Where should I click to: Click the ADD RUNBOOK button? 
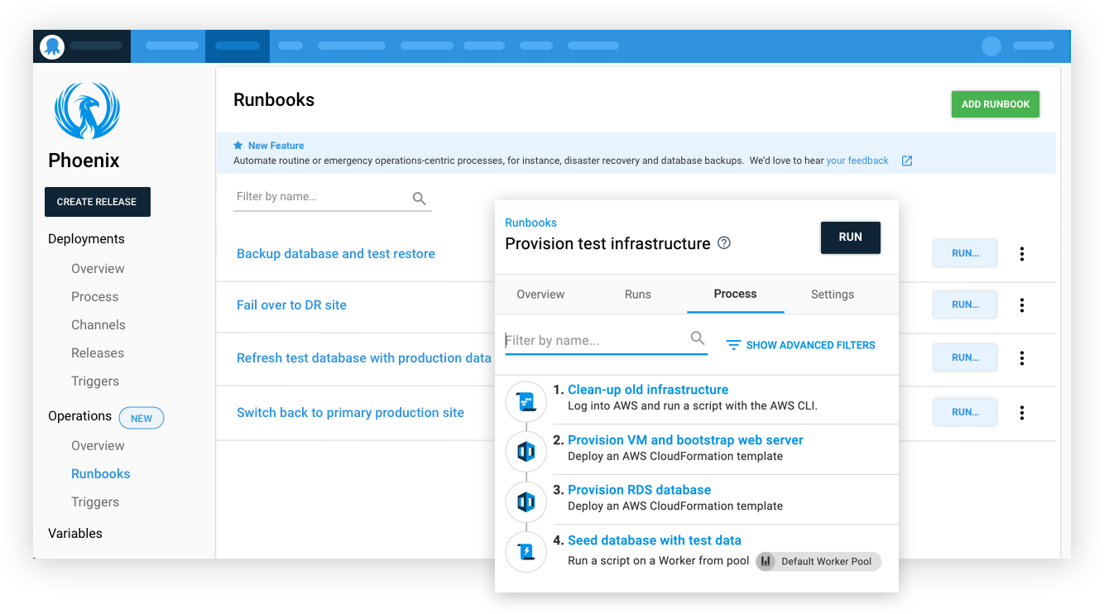point(995,103)
